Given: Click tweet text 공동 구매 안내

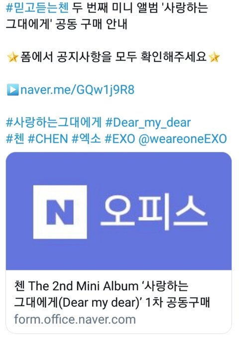Looking at the screenshot, I should tap(91, 24).
